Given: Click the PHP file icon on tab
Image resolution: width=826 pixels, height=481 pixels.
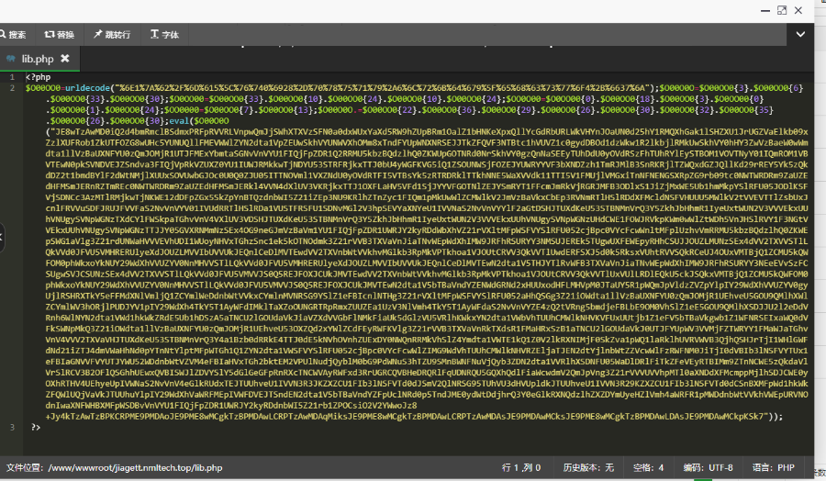Looking at the screenshot, I should [x=11, y=59].
